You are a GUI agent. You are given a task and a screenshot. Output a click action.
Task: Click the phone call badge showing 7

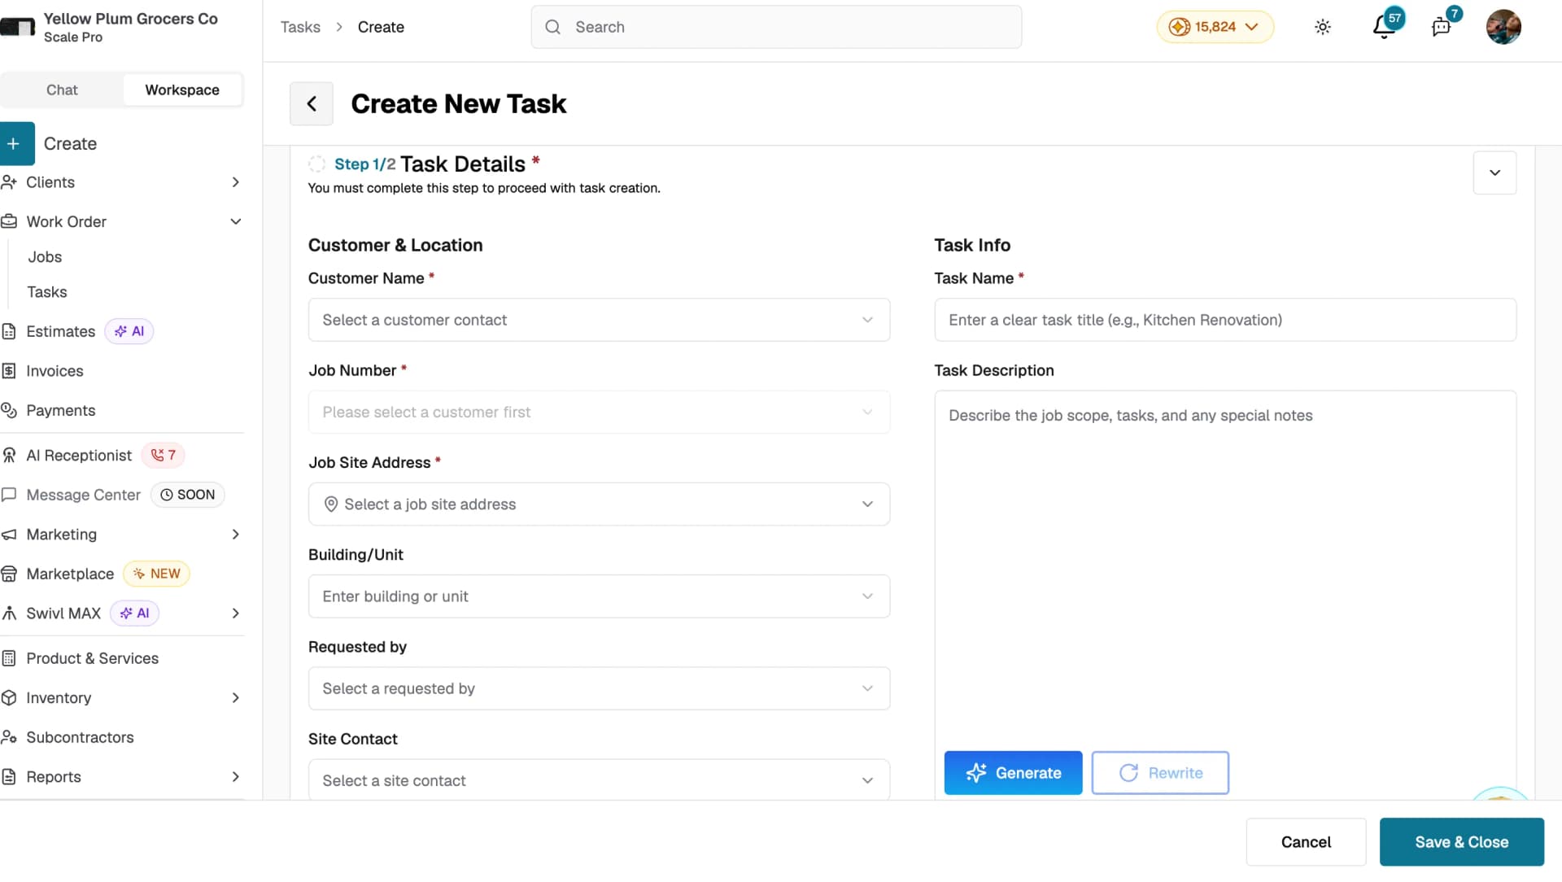[163, 456]
